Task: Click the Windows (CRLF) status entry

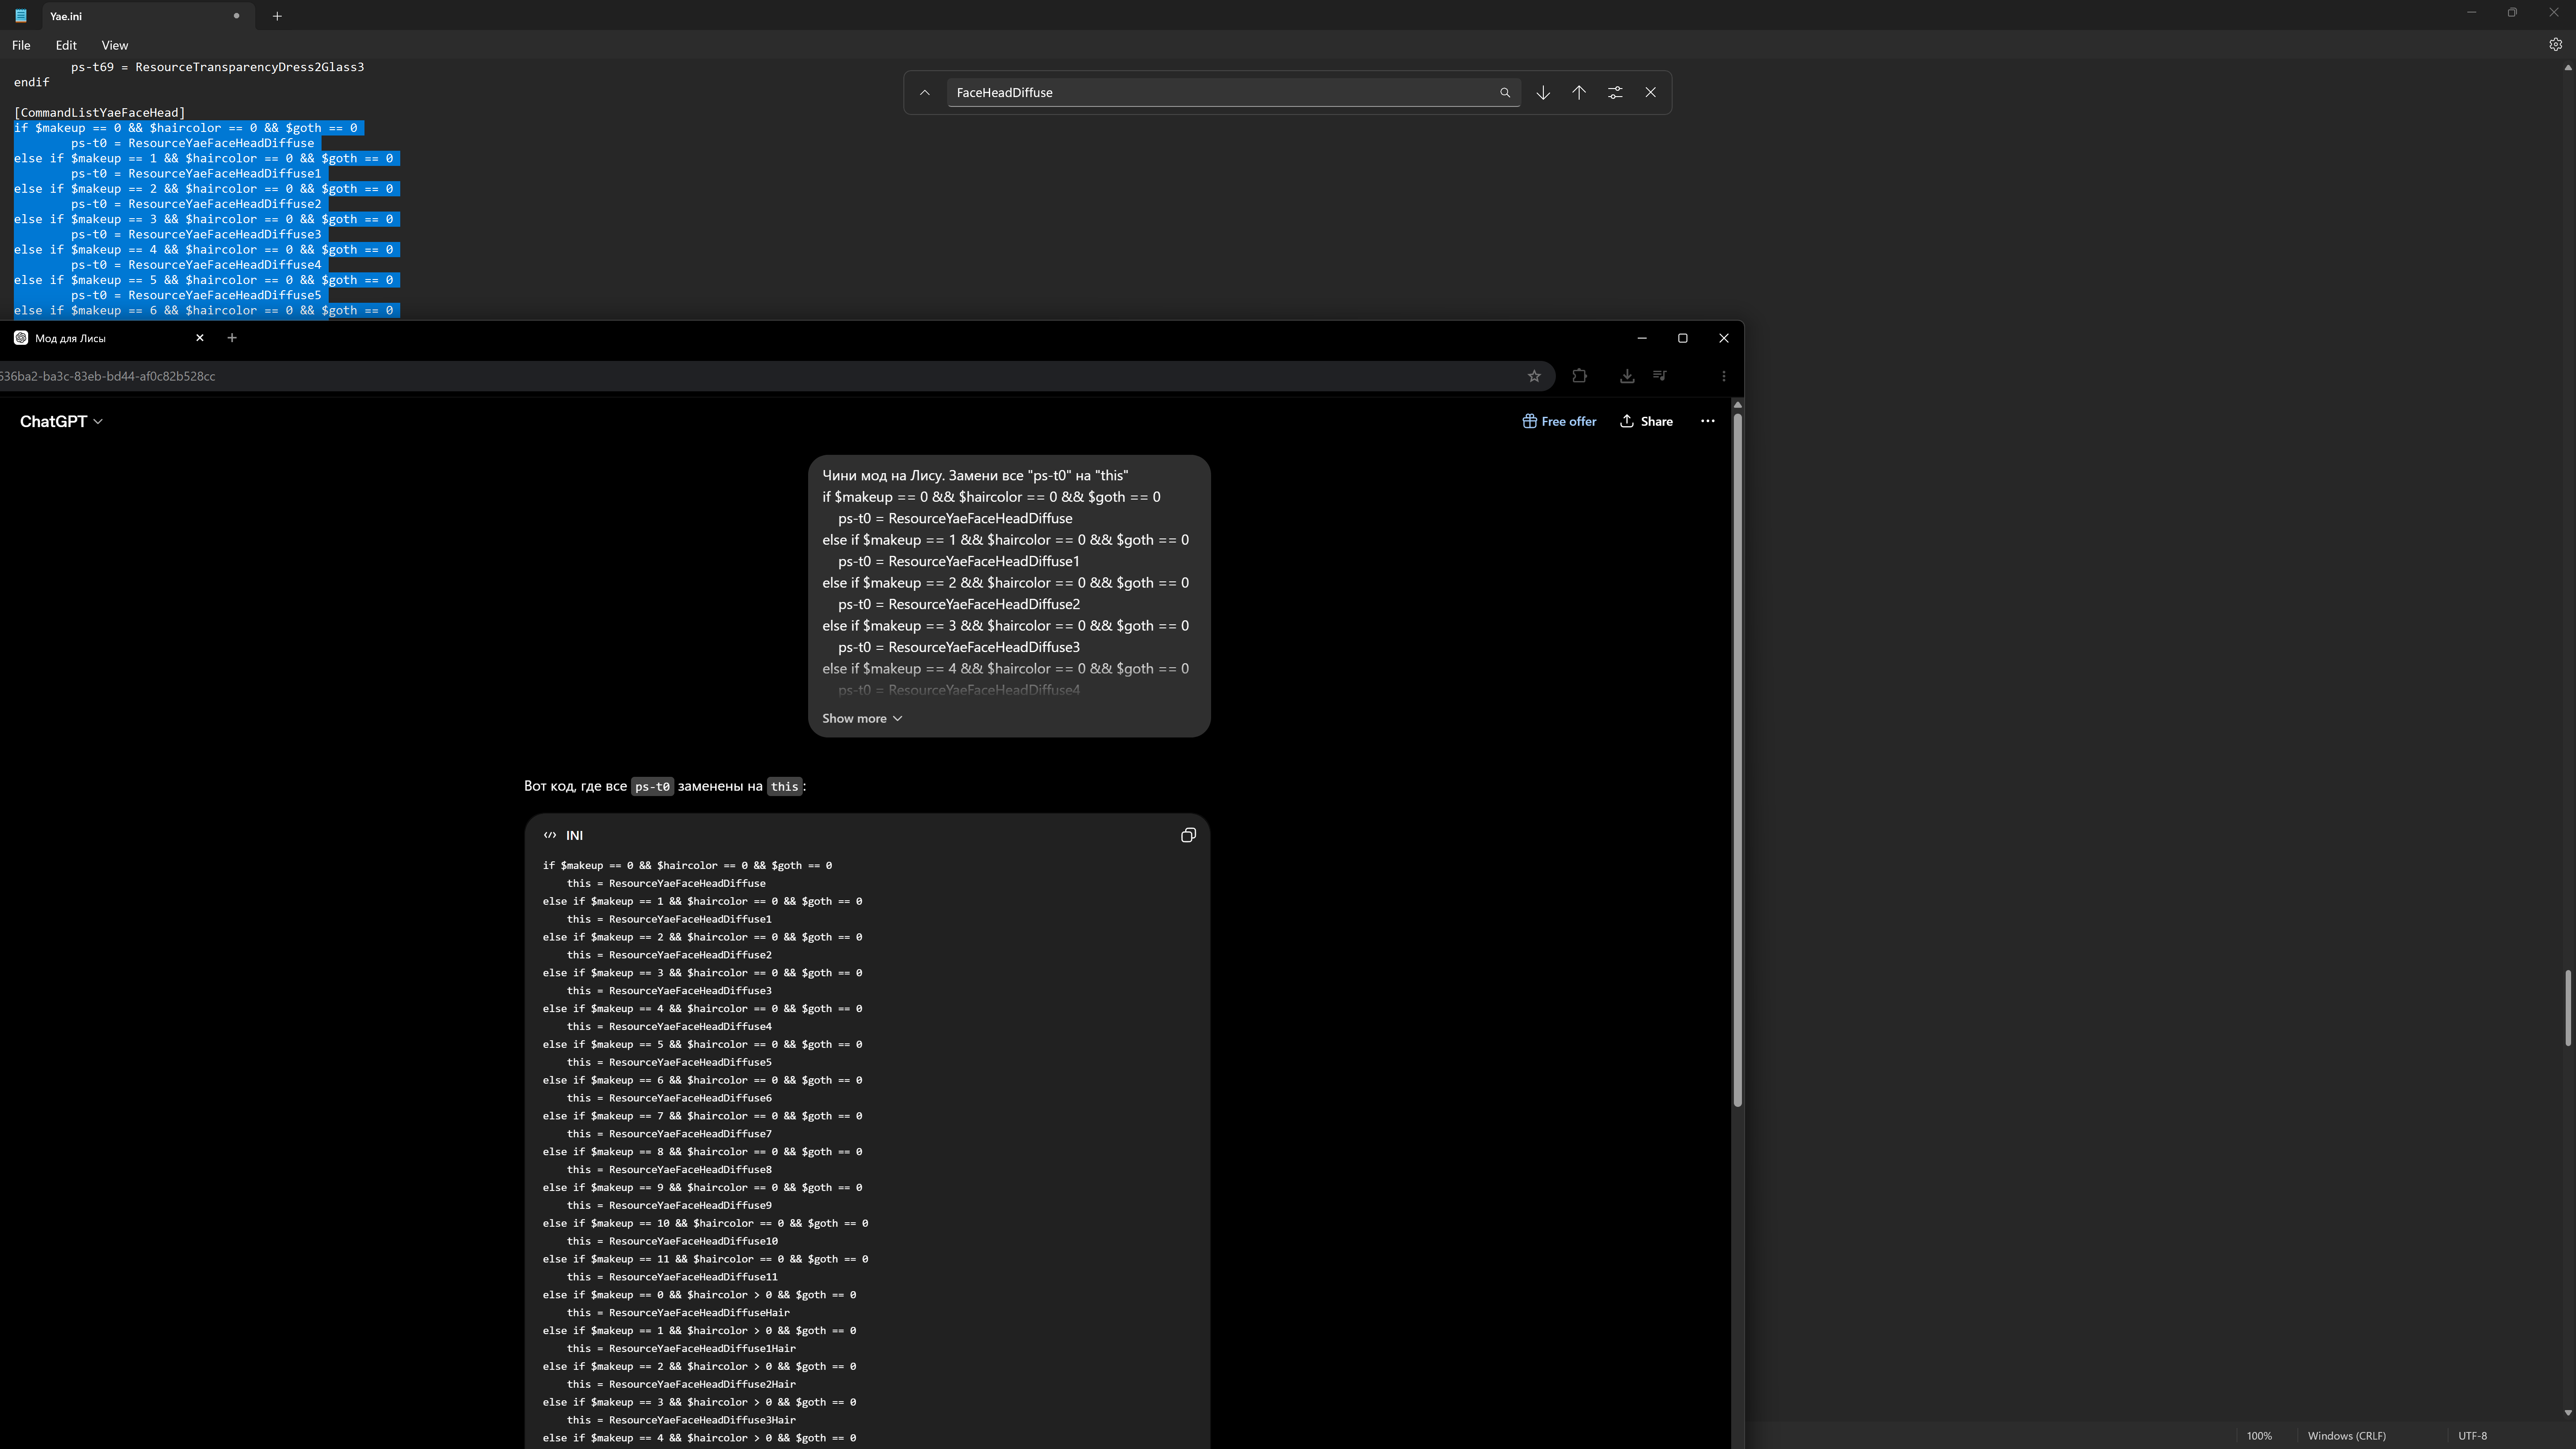Action: tap(2346, 1436)
